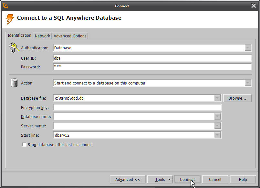Close the Connect dialog window
The height and width of the screenshot is (188, 260).
tap(254, 6)
